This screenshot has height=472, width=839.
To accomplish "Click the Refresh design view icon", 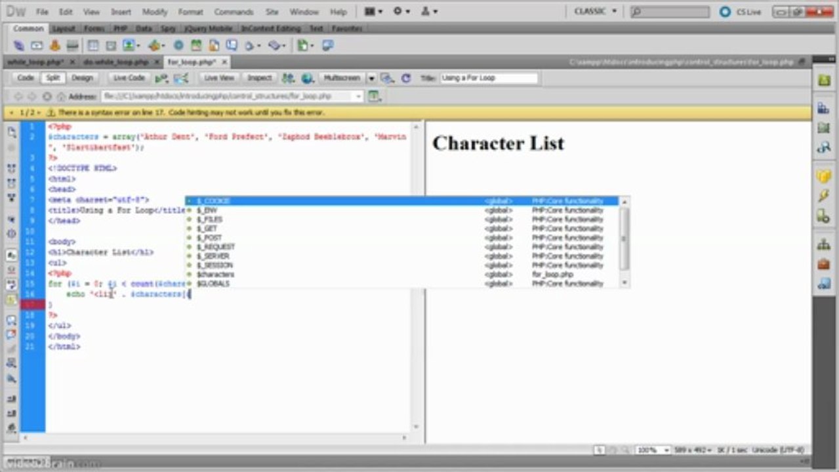I will (406, 77).
